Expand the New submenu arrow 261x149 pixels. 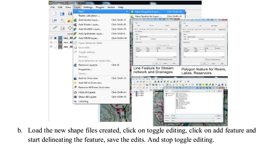click(x=127, y=11)
